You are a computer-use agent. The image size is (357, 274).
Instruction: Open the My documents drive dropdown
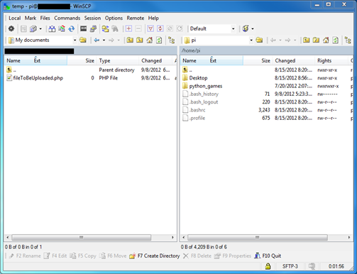[x=75, y=40]
